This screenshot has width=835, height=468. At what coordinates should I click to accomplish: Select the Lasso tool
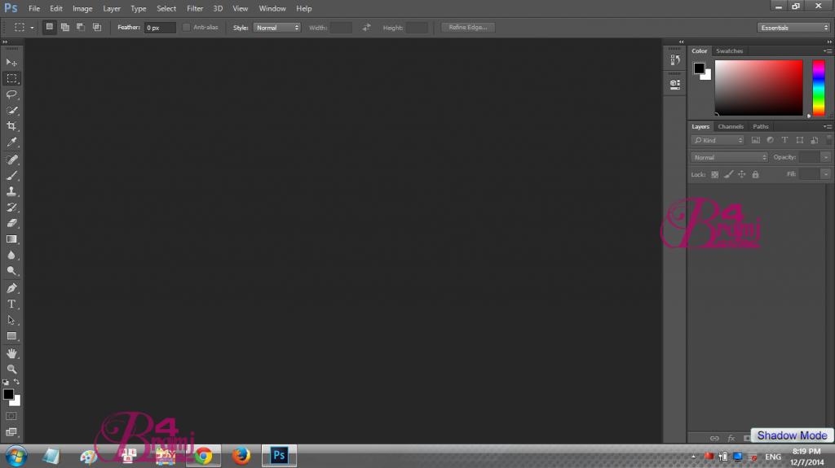pyautogui.click(x=11, y=94)
